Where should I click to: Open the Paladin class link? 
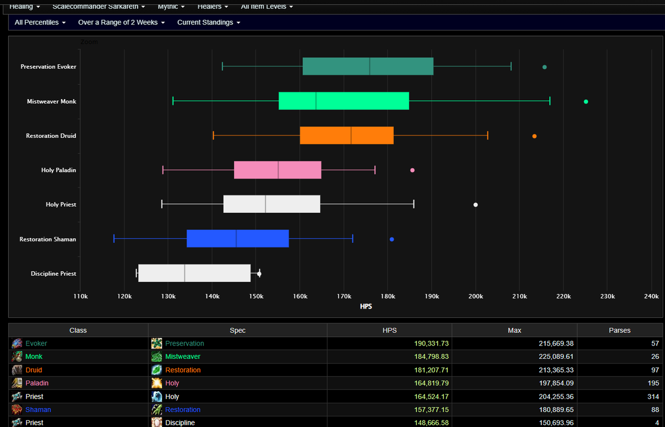37,383
